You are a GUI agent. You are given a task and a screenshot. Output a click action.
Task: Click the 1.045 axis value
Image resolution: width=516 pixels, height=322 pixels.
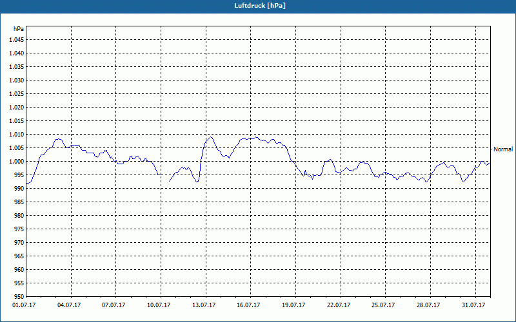[17, 40]
